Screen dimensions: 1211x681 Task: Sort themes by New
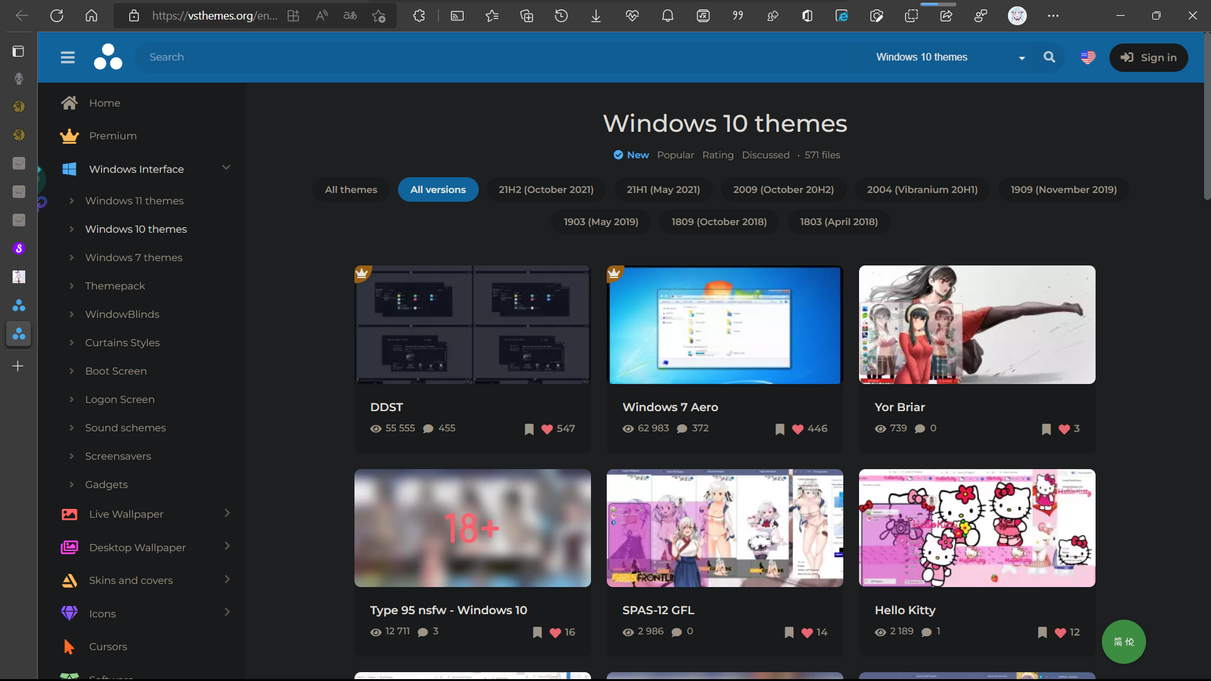631,155
